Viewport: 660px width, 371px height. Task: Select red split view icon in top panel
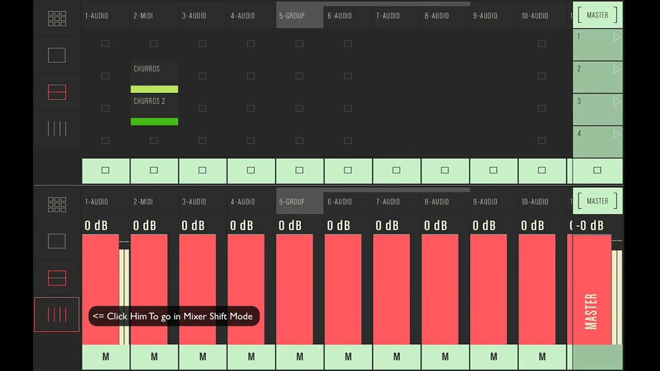(57, 92)
